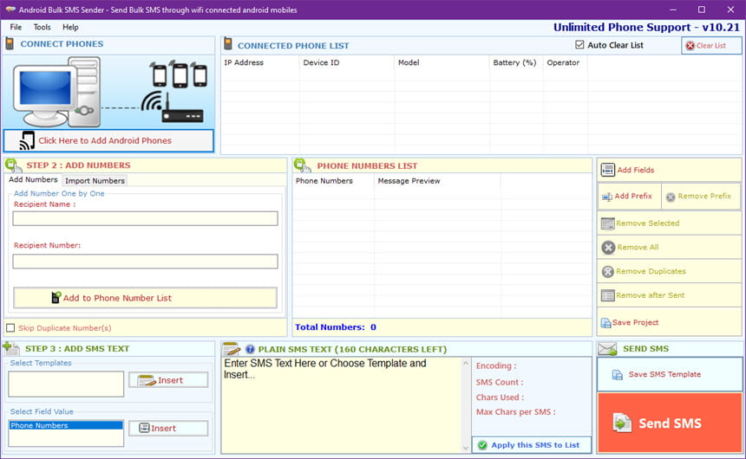Click the phone-cast Add Android Phones icon
This screenshot has height=459, width=746.
(x=27, y=140)
